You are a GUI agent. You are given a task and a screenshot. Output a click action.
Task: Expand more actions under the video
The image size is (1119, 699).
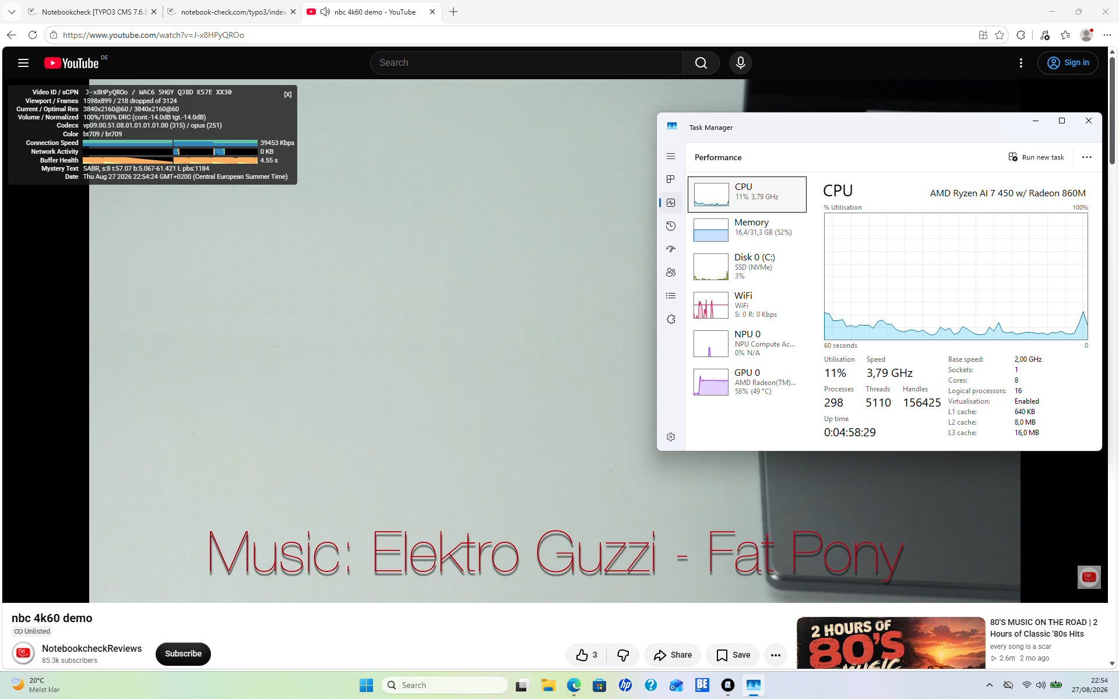tap(775, 655)
